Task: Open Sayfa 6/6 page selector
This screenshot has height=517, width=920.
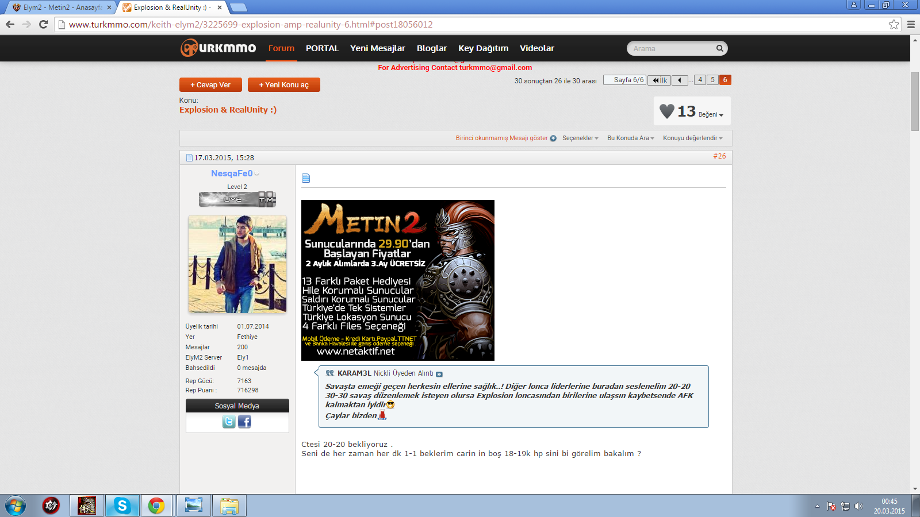Action: 624,80
